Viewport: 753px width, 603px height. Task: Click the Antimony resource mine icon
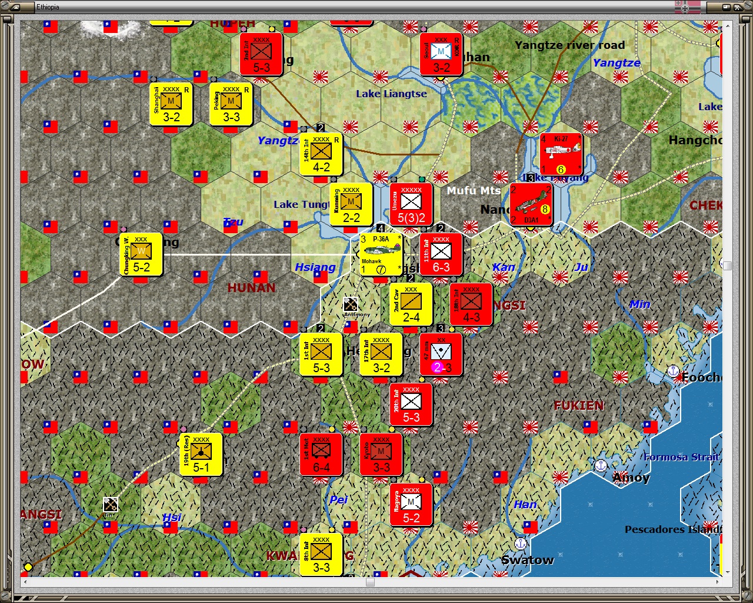351,304
